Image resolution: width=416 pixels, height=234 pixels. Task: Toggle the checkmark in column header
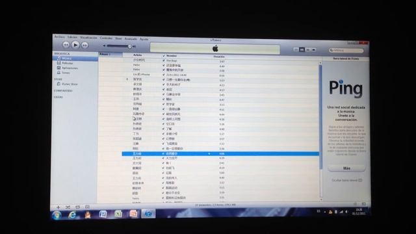tap(163, 56)
